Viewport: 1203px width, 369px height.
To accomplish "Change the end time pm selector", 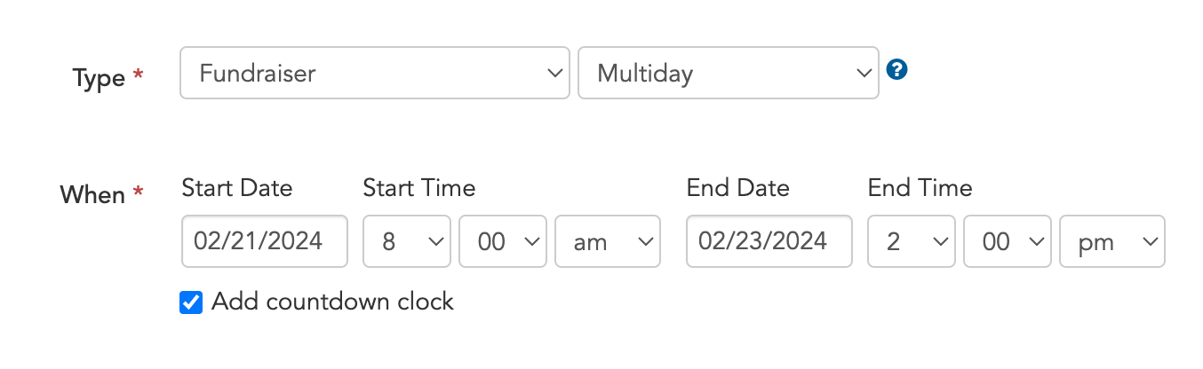I will [x=1112, y=241].
